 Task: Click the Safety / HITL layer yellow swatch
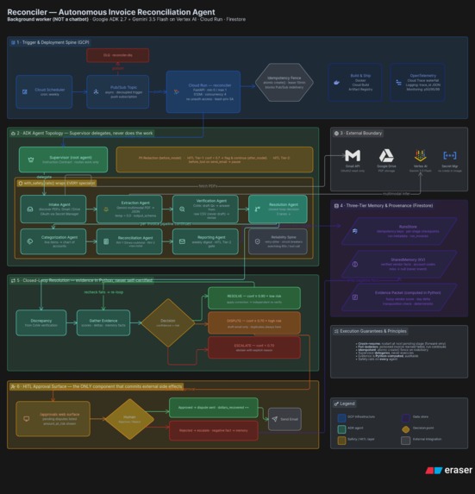341,441
